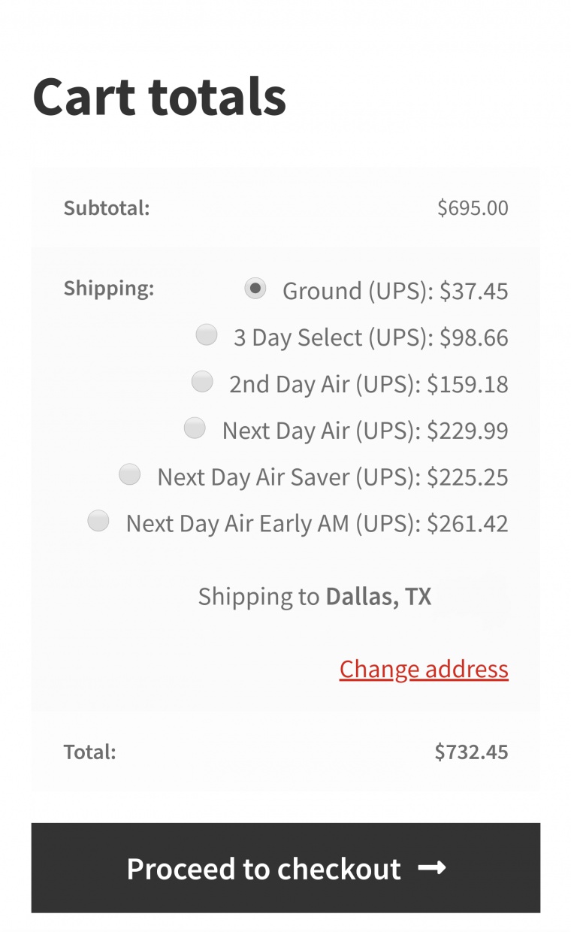The height and width of the screenshot is (932, 571).
Task: Click the Cart totals heading
Action: tap(159, 97)
